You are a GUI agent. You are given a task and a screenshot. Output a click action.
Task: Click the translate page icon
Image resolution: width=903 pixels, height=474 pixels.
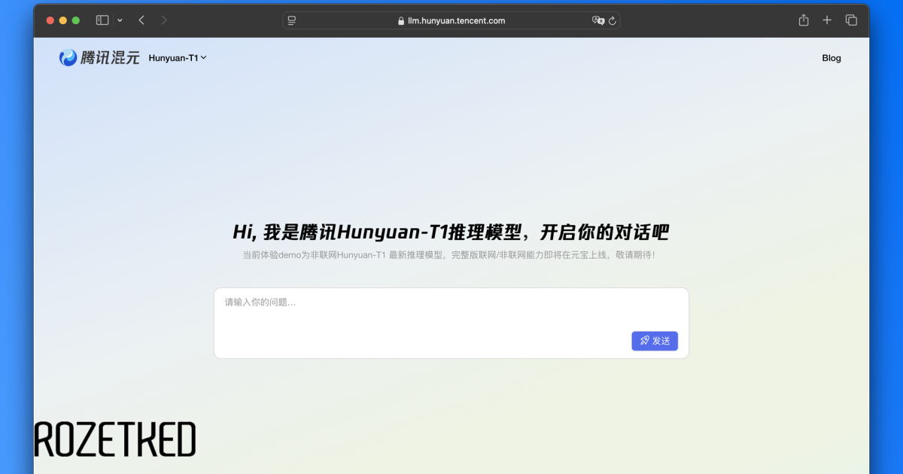tap(598, 20)
